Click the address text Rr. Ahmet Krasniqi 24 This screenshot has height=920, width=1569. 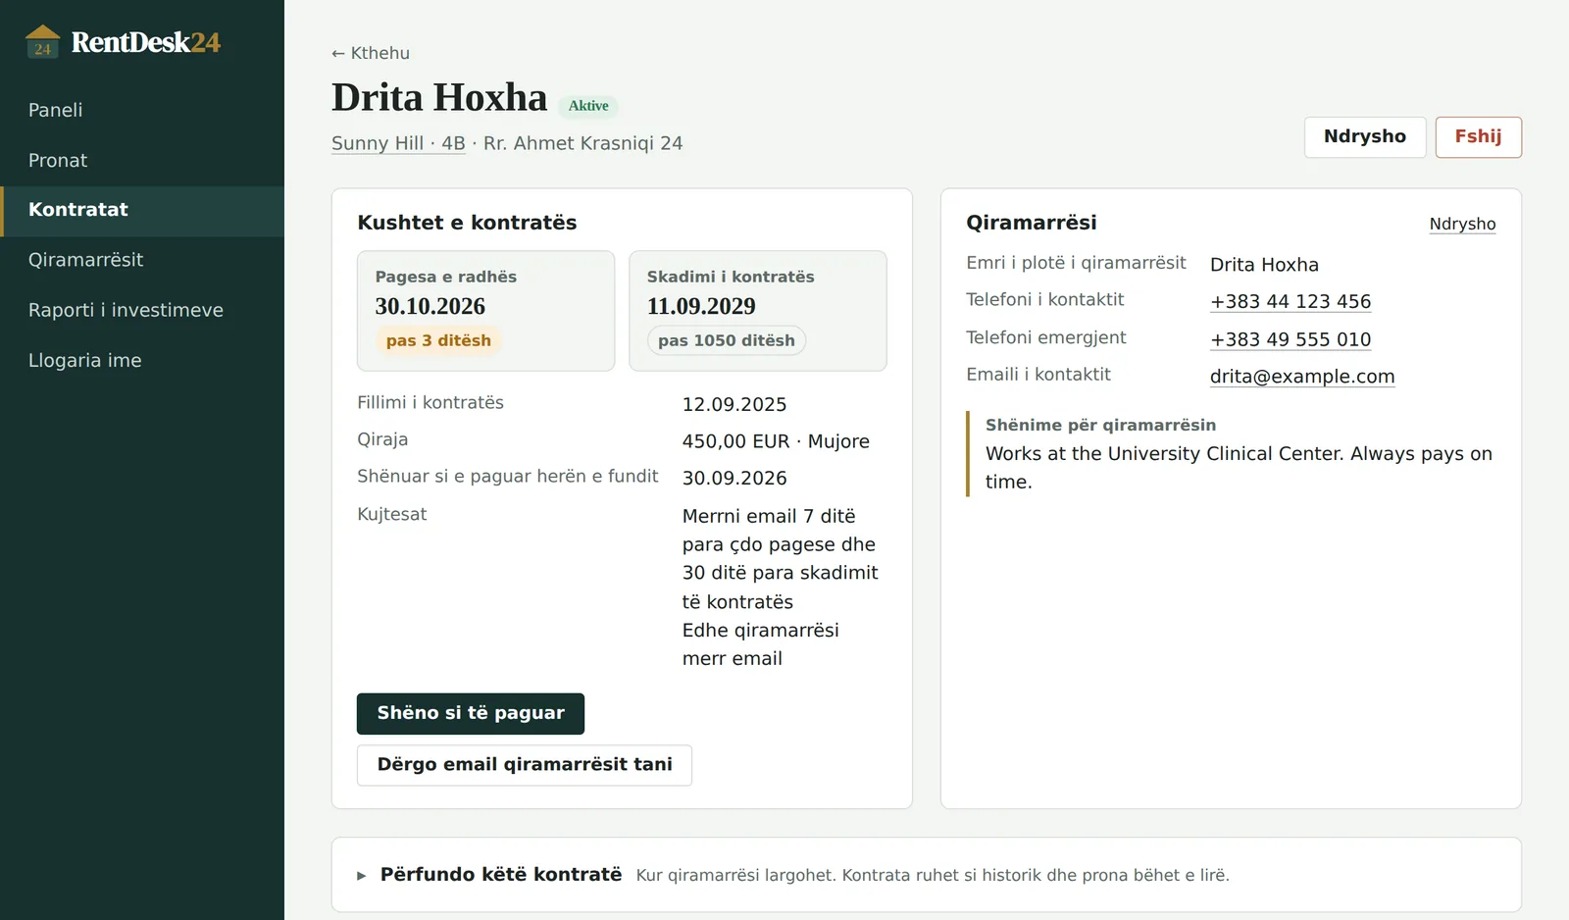(x=583, y=143)
